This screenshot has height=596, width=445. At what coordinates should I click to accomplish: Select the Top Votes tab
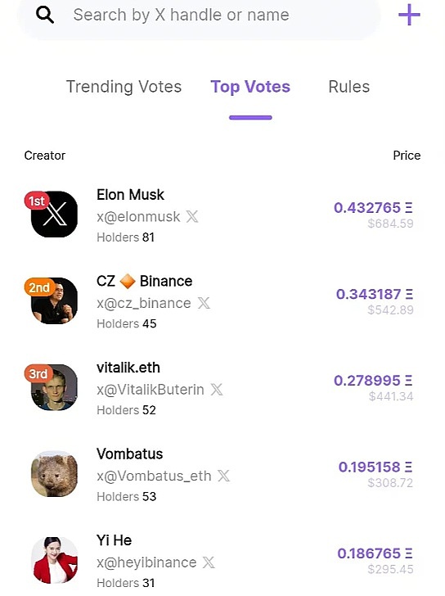(x=250, y=87)
